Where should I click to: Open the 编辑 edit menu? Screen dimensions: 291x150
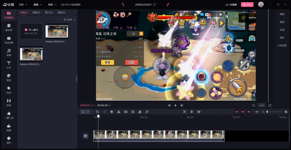coord(38,5)
